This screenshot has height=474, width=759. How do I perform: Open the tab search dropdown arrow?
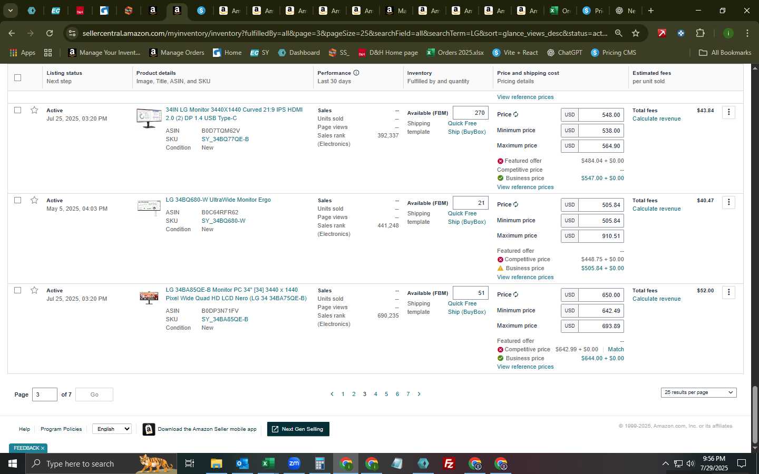tap(10, 11)
